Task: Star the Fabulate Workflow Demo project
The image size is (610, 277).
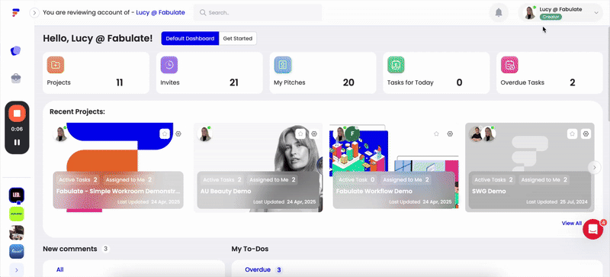Action: 436,134
